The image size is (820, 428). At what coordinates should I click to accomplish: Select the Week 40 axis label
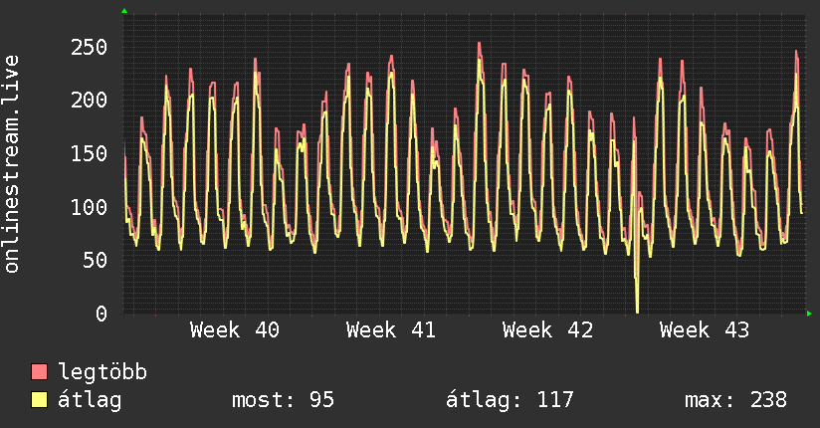(x=235, y=330)
